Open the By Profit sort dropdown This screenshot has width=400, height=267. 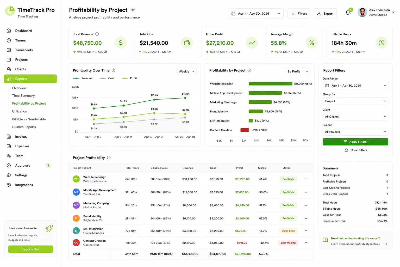[298, 71]
